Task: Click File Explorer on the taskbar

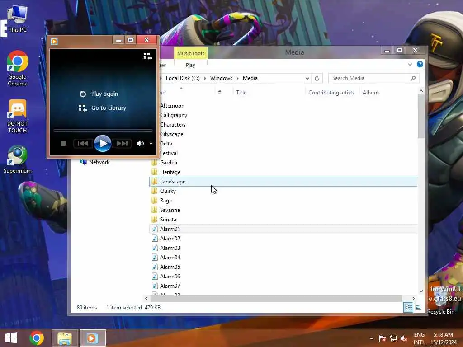Action: click(x=65, y=338)
